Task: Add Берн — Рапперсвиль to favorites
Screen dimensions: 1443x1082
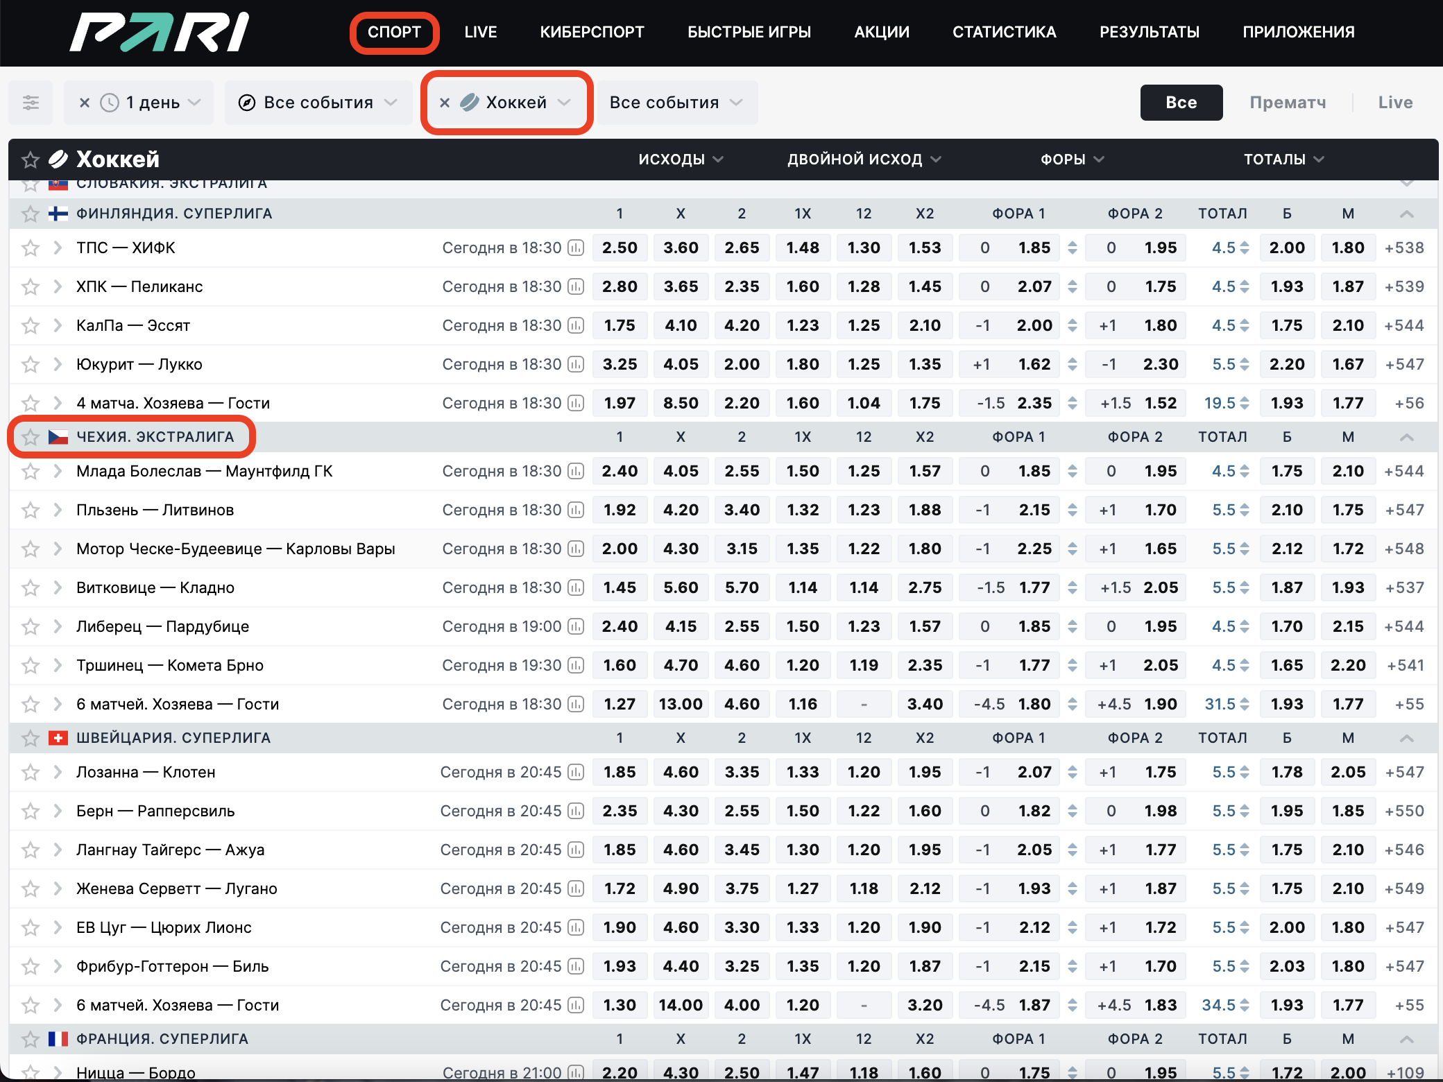Action: [30, 811]
